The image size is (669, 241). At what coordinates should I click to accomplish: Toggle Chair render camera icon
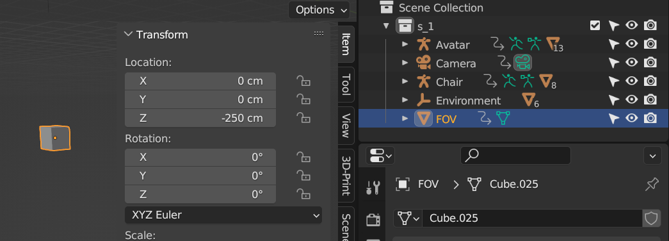pos(650,81)
